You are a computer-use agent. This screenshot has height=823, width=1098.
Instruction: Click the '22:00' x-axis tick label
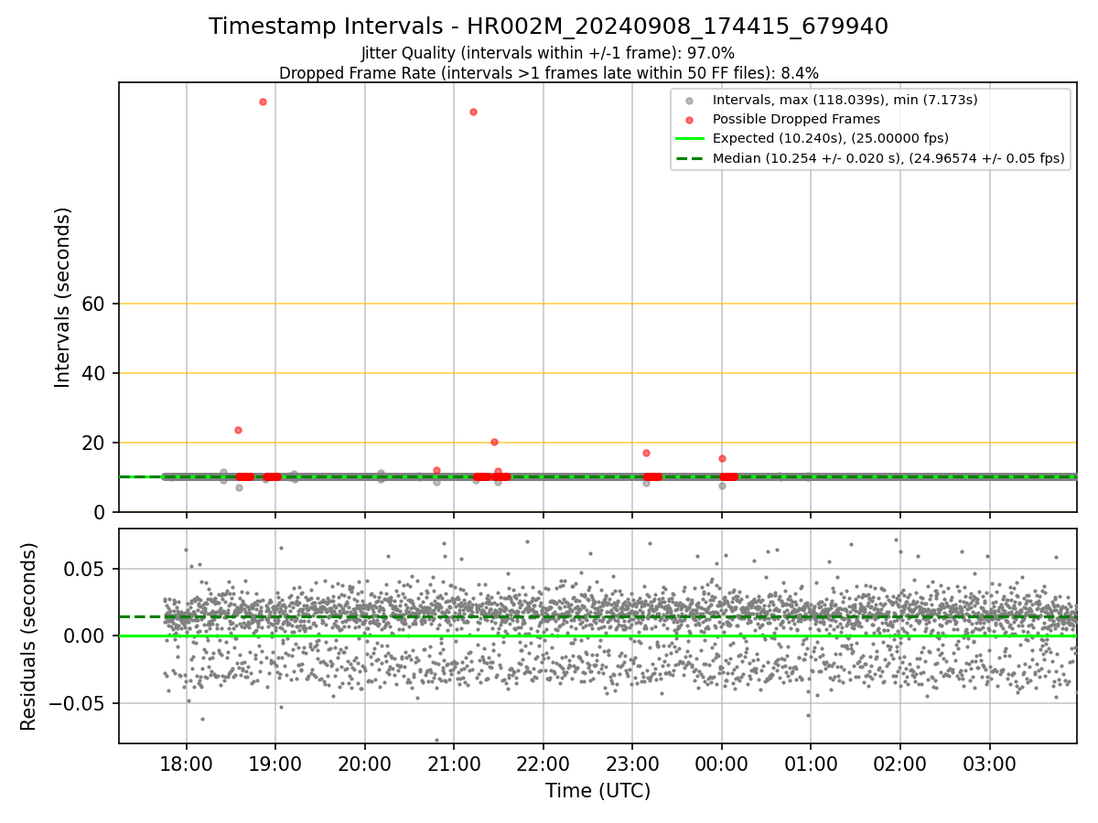(x=544, y=764)
